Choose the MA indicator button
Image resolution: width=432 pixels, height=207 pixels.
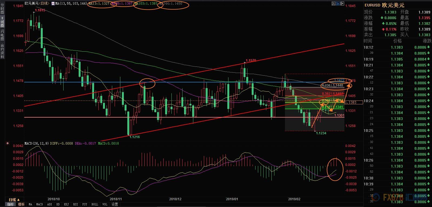point(30,205)
